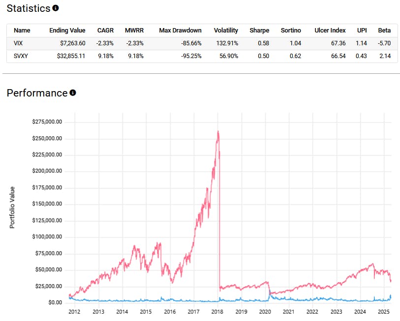Click the SVXY ending value $32,855.11
Screen dimensions: 400x321
(x=70, y=56)
